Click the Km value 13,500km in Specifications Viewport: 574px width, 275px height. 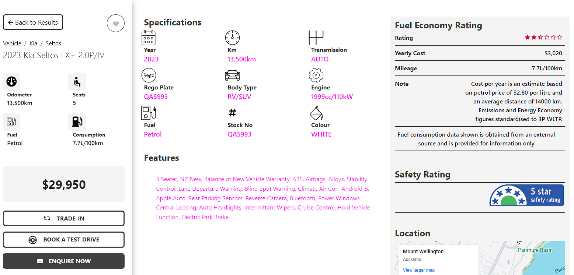pos(241,59)
